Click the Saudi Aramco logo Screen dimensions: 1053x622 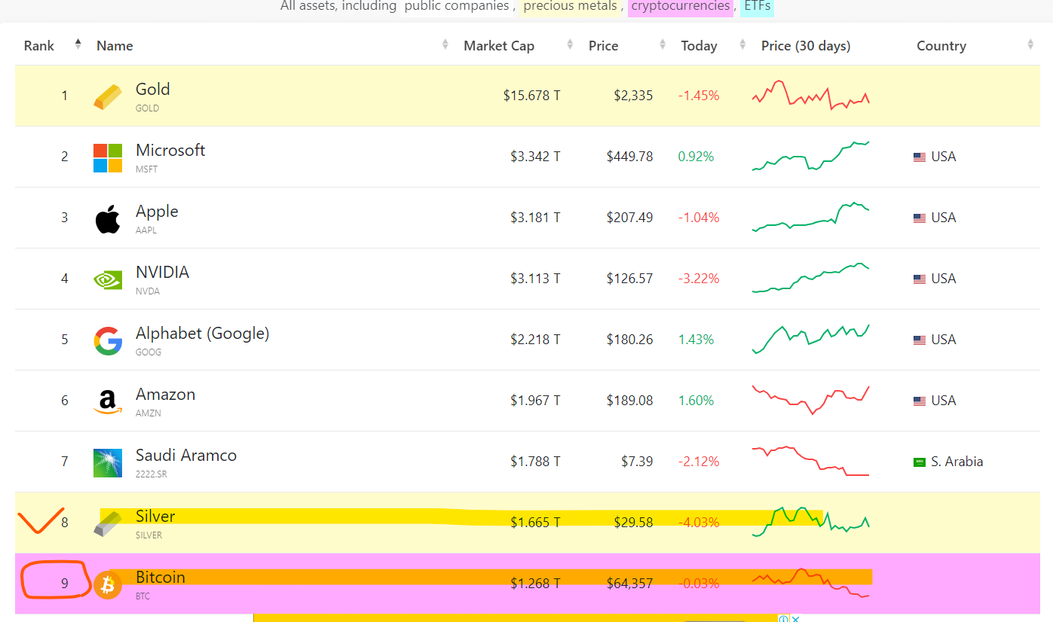(x=108, y=462)
